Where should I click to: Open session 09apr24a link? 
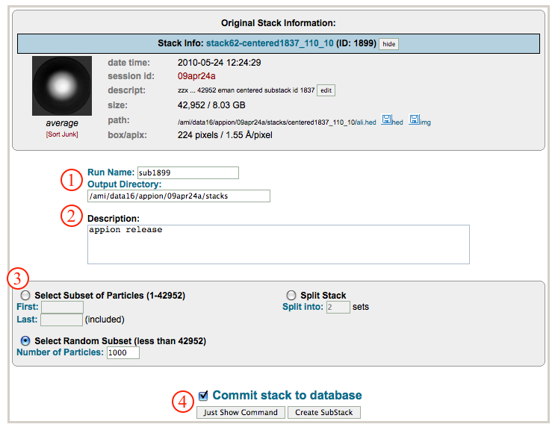coord(196,76)
